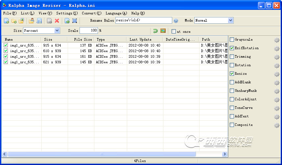Click the scroll left arrow button
This screenshot has height=165, width=282.
5,154
